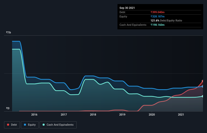Click the 2020 x-axis label
This screenshot has width=207, height=133.
coord(152,115)
